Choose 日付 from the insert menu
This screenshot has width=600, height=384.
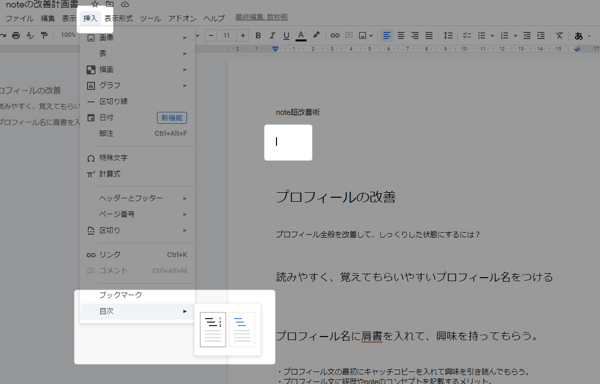point(137,117)
